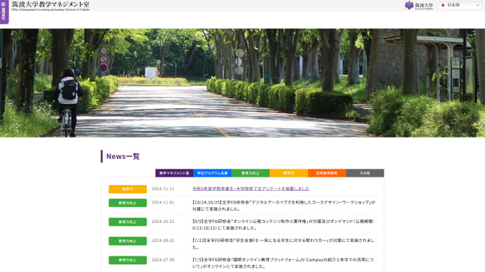Select the yellow 教学IR category tab
The height and width of the screenshot is (272, 485).
point(289,173)
